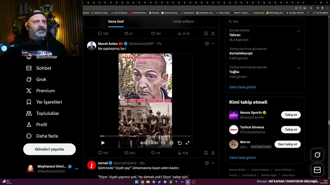330x185 pixels.
Task: Open more options for Murat Aslan's post
Action: pyautogui.click(x=213, y=44)
